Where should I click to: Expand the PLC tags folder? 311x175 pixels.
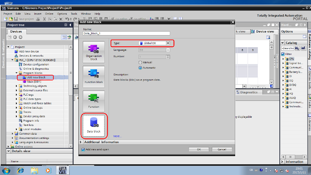pos(17,95)
